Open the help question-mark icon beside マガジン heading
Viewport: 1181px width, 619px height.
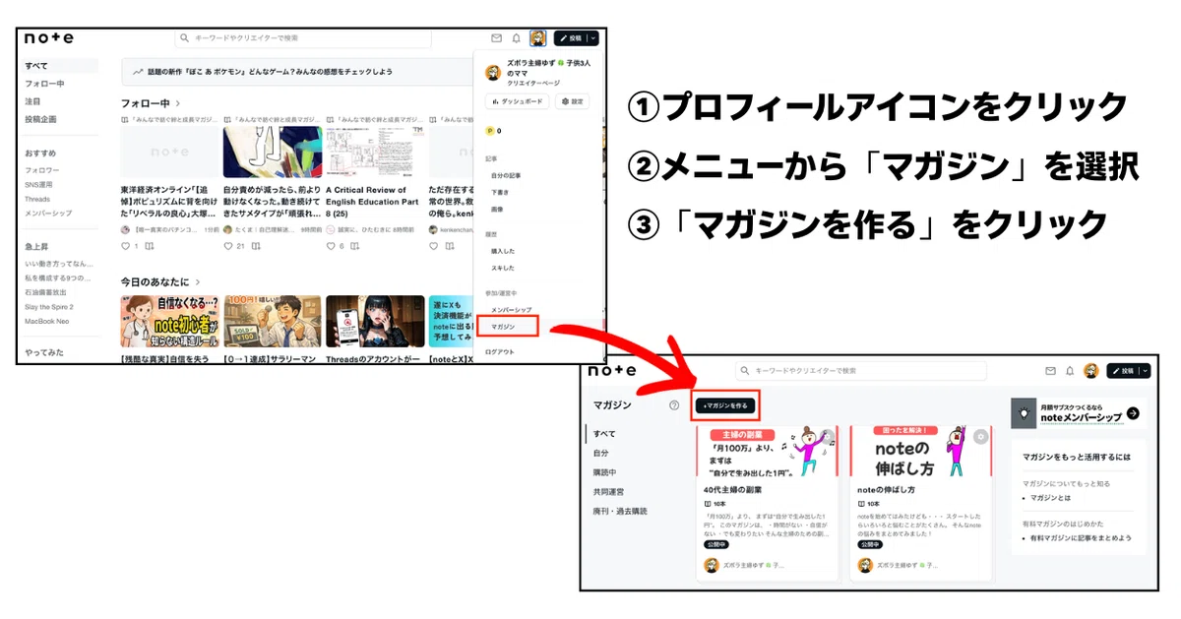[674, 404]
